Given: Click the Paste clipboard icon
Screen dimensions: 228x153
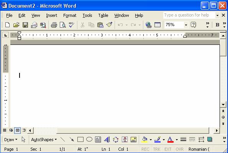Looking at the screenshot, I should pos(100,25).
